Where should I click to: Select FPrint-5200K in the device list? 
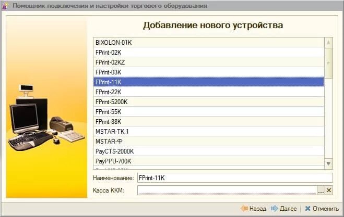coord(209,101)
